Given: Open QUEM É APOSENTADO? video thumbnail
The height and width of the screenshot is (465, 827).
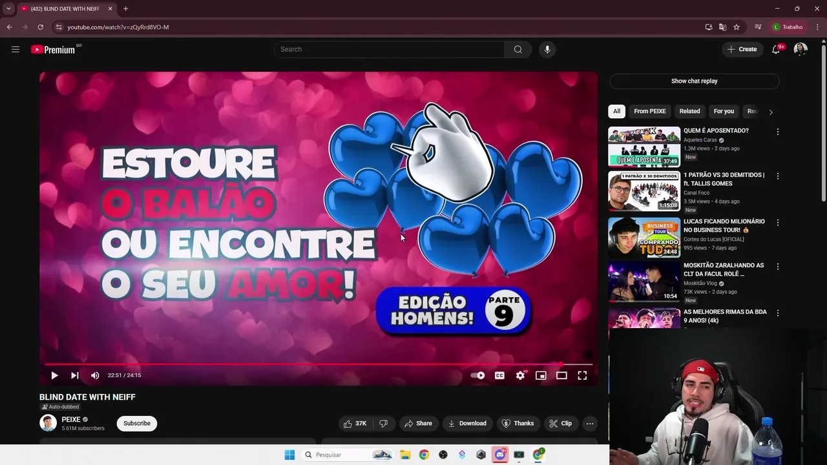Looking at the screenshot, I should [x=644, y=147].
